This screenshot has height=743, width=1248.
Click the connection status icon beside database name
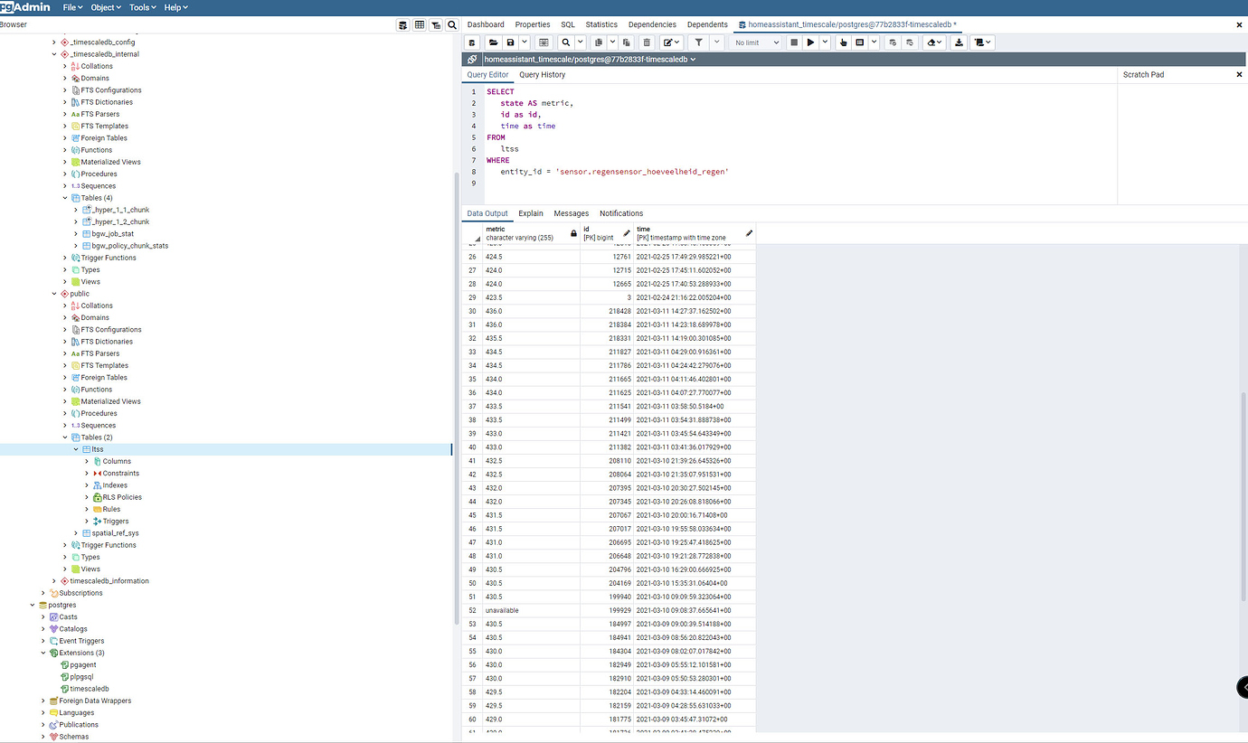472,59
